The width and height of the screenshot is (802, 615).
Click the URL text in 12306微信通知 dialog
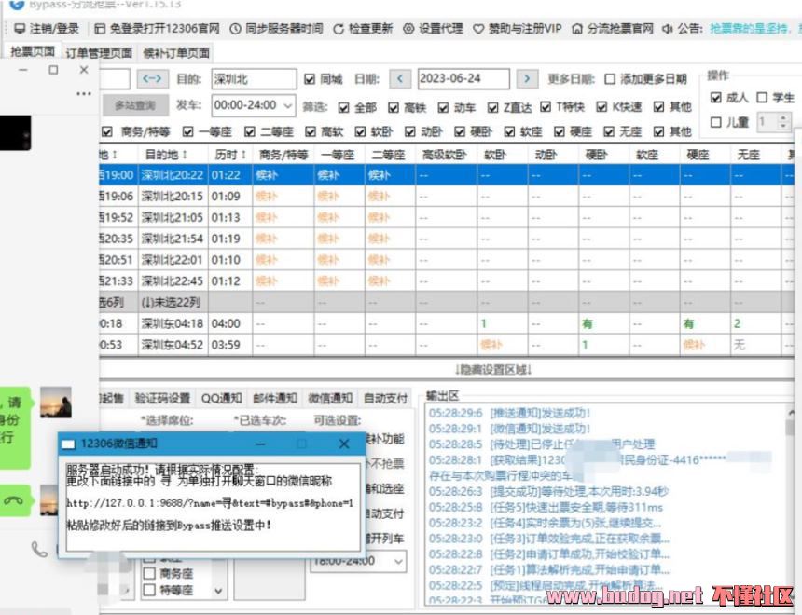[210, 503]
